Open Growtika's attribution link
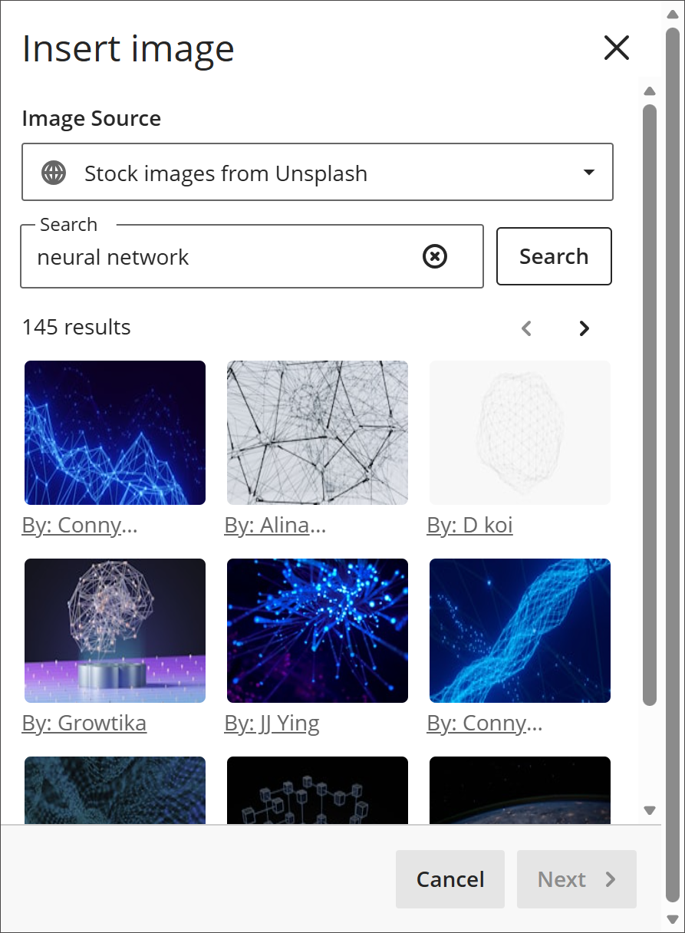This screenshot has width=685, height=933. pos(84,722)
